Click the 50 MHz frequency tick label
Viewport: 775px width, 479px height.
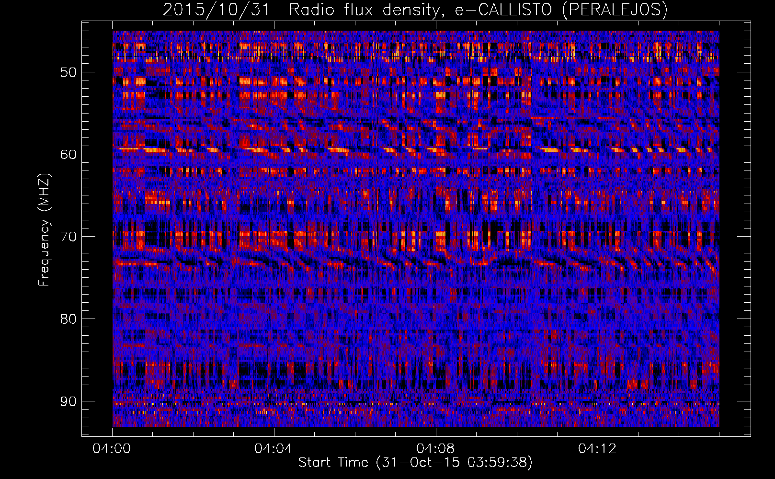pos(68,72)
